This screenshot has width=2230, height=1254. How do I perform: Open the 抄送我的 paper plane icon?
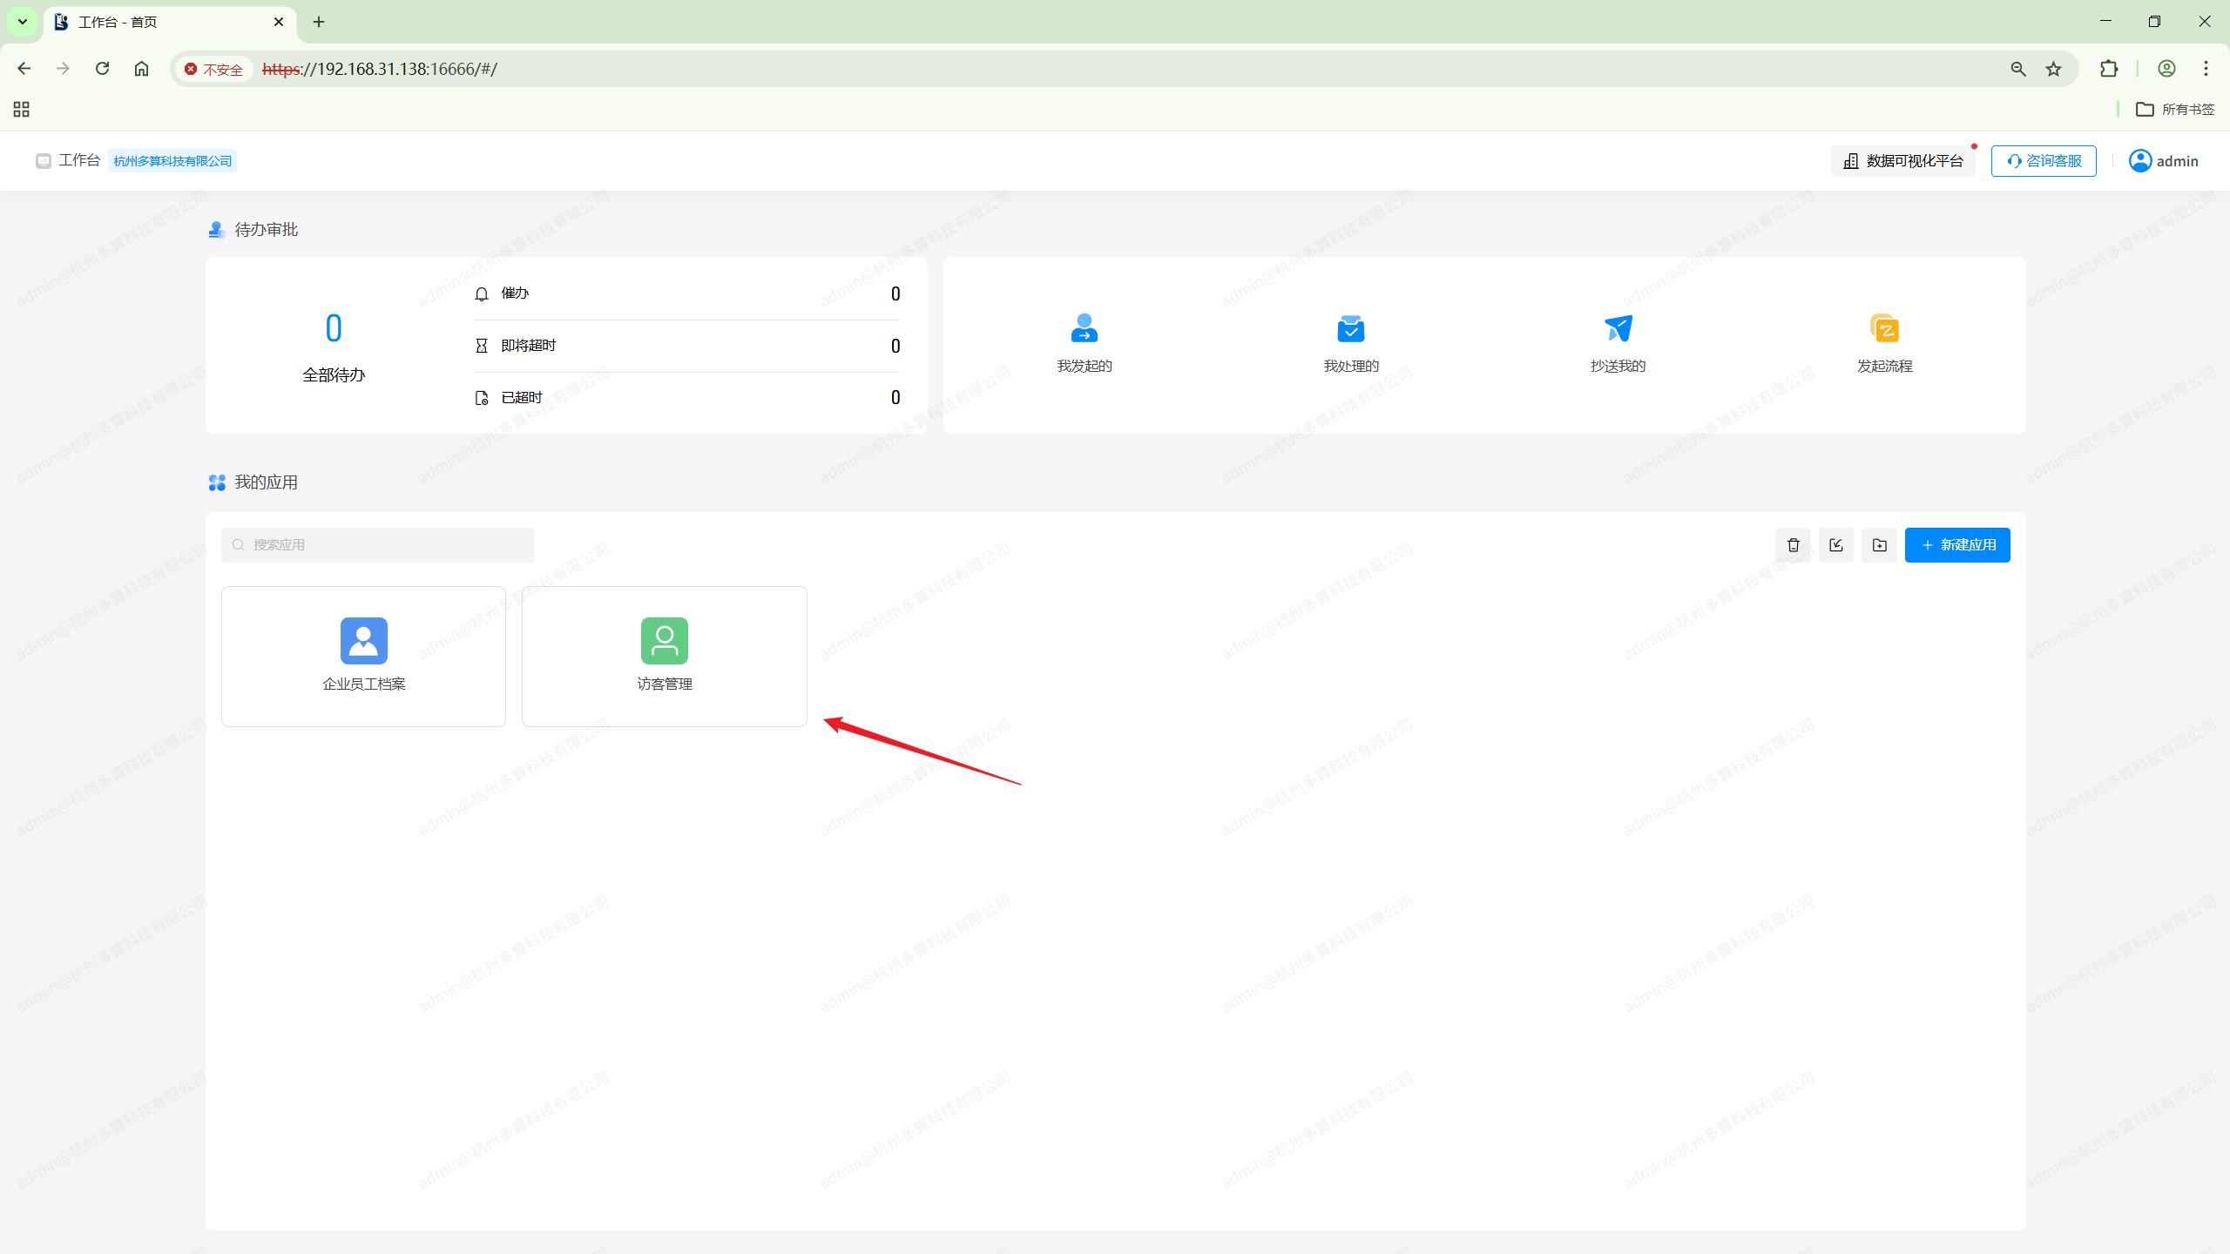(1618, 328)
